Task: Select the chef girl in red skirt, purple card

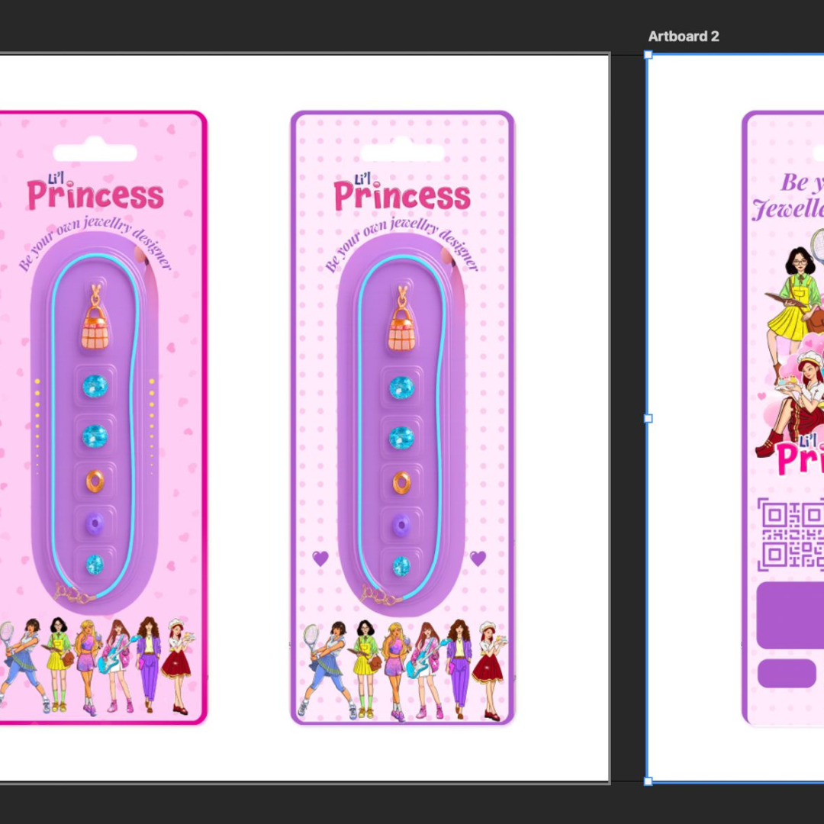Action: click(488, 670)
